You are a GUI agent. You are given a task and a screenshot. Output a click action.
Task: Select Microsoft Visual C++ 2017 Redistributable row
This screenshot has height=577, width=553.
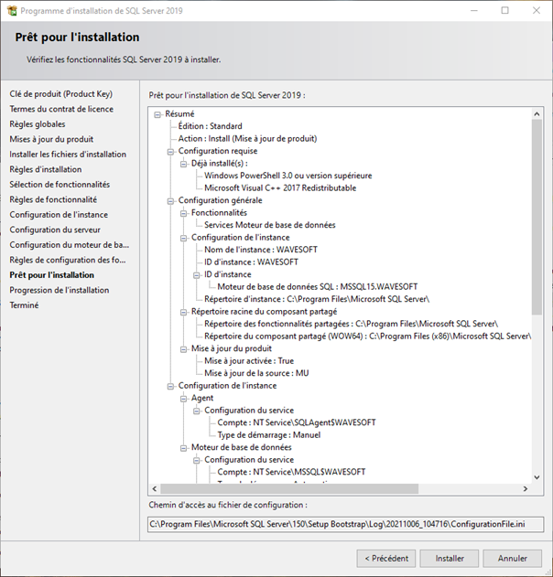[x=280, y=188]
